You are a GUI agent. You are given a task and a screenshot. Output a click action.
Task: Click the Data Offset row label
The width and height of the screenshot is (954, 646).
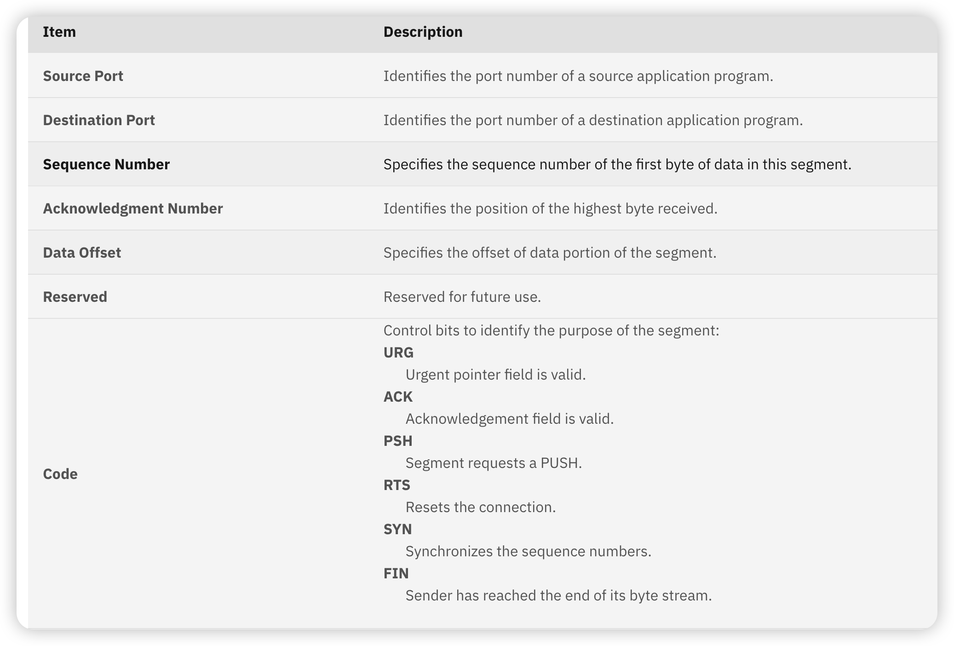click(x=82, y=253)
